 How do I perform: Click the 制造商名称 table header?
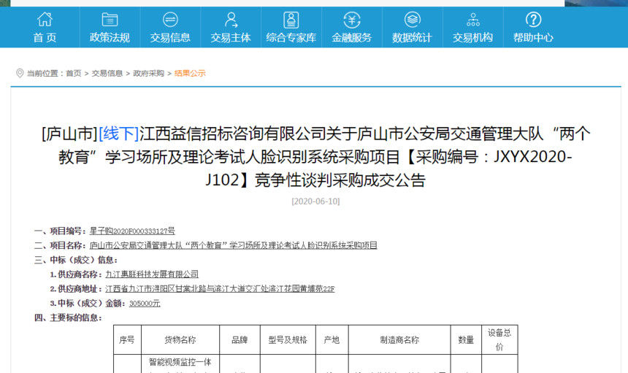(x=399, y=339)
